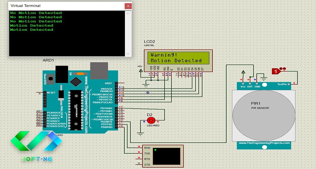Viewport: 316px width, 169px height.
Task: Click the RESET pin label on Arduino
Action: (51, 93)
